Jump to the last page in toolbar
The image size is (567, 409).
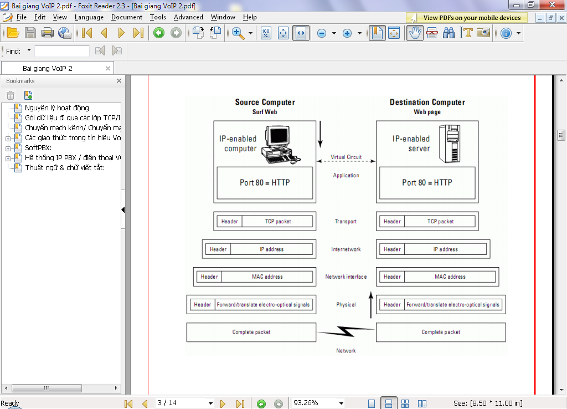138,33
